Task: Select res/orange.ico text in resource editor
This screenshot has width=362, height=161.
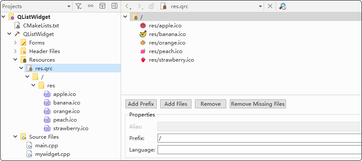Action: [167, 43]
